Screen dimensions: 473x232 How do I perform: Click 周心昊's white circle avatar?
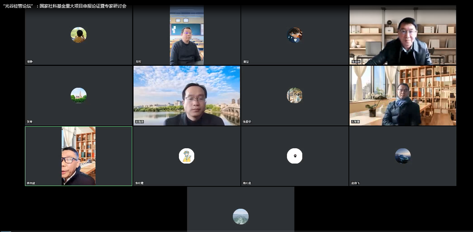294,156
